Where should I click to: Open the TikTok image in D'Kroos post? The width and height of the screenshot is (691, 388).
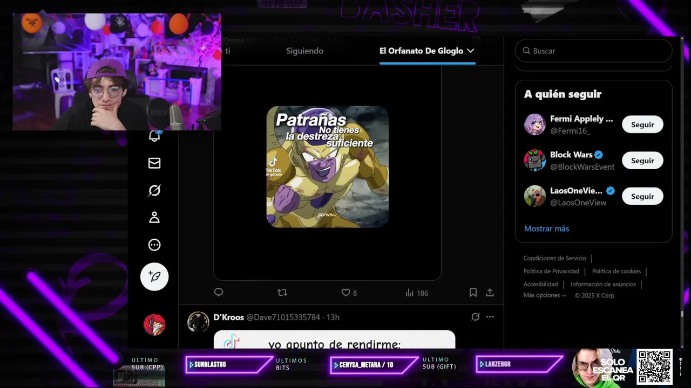[x=335, y=339]
